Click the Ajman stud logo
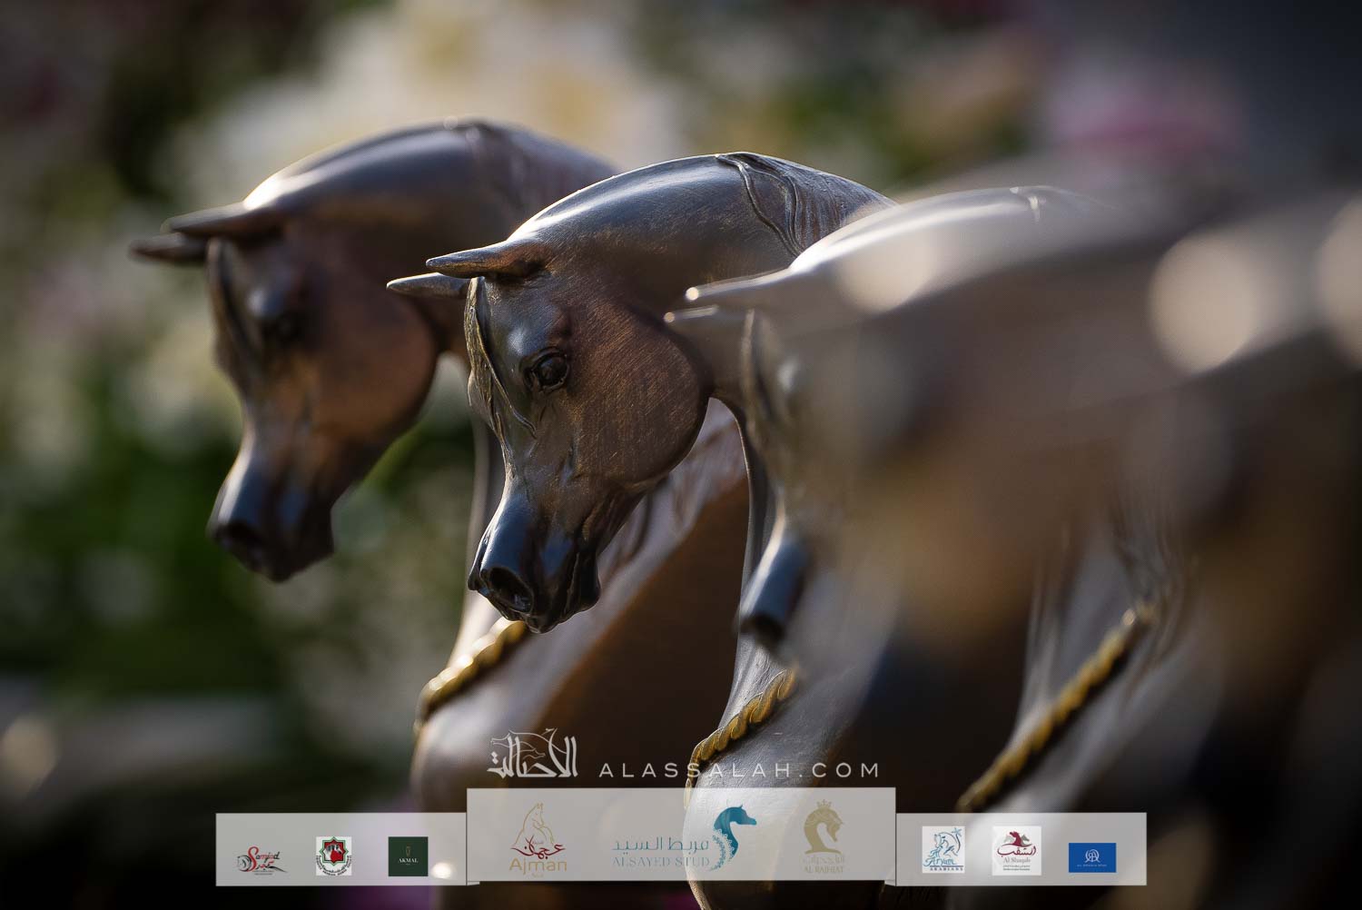 point(539,839)
